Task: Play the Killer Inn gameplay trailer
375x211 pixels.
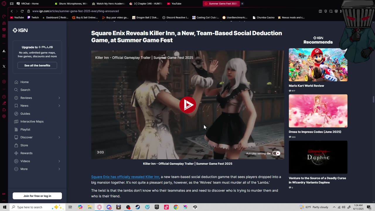Action: [x=187, y=105]
